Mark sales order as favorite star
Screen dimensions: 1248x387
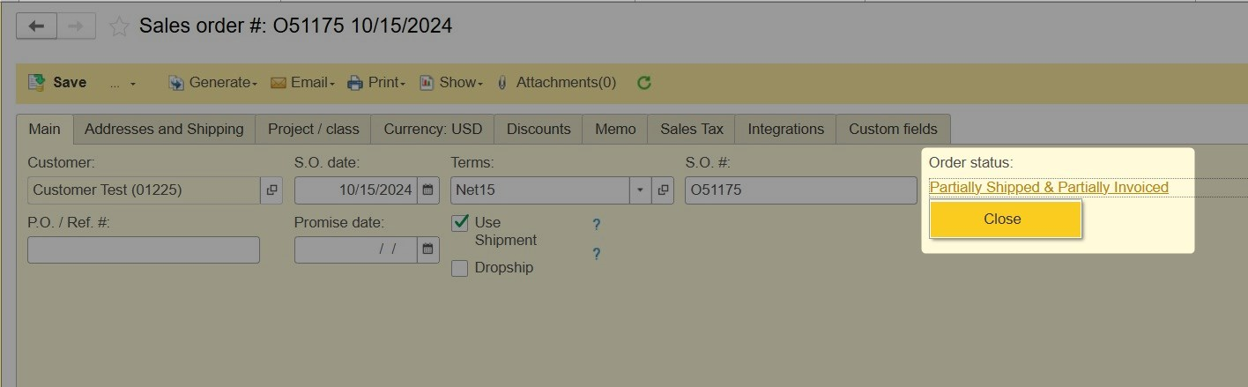tap(119, 26)
